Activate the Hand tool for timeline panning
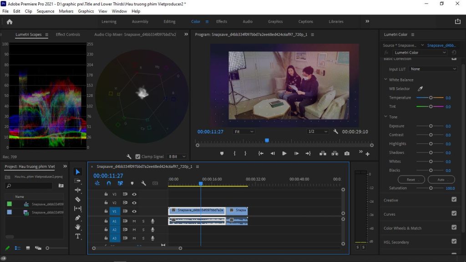The image size is (466, 262). [x=78, y=227]
